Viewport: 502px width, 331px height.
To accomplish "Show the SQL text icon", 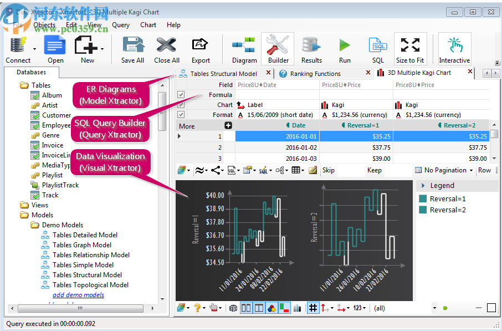I will [x=378, y=45].
